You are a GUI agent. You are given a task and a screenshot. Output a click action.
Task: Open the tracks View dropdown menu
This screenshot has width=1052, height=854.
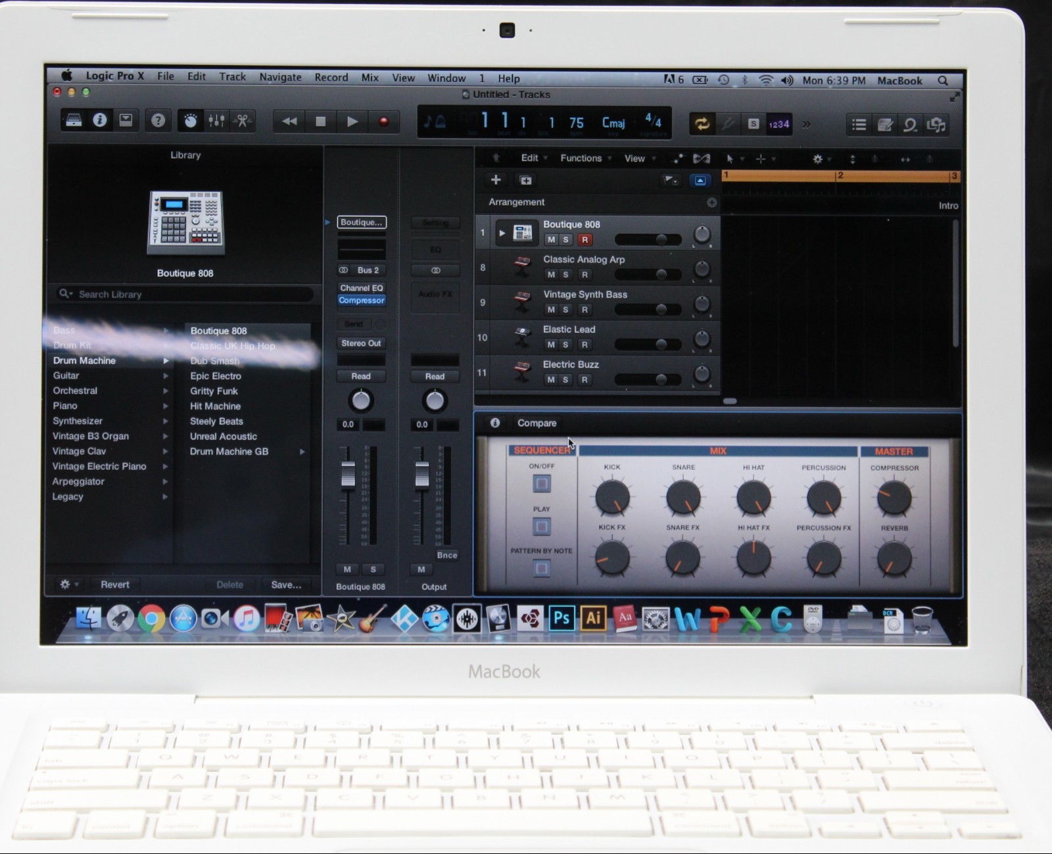point(640,158)
